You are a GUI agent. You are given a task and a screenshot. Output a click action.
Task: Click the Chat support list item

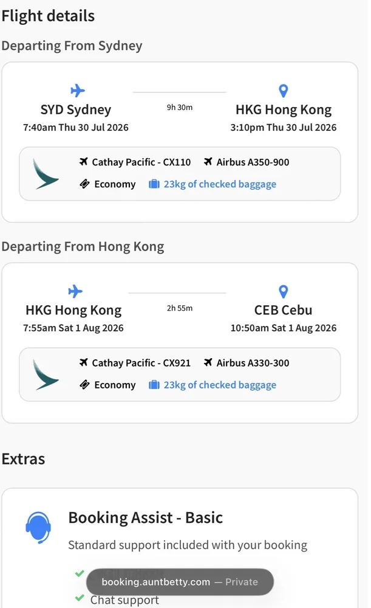pyautogui.click(x=124, y=600)
